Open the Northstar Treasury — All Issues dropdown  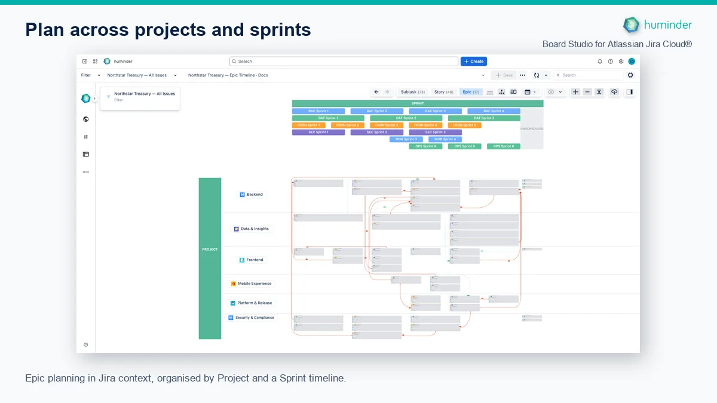[x=175, y=75]
